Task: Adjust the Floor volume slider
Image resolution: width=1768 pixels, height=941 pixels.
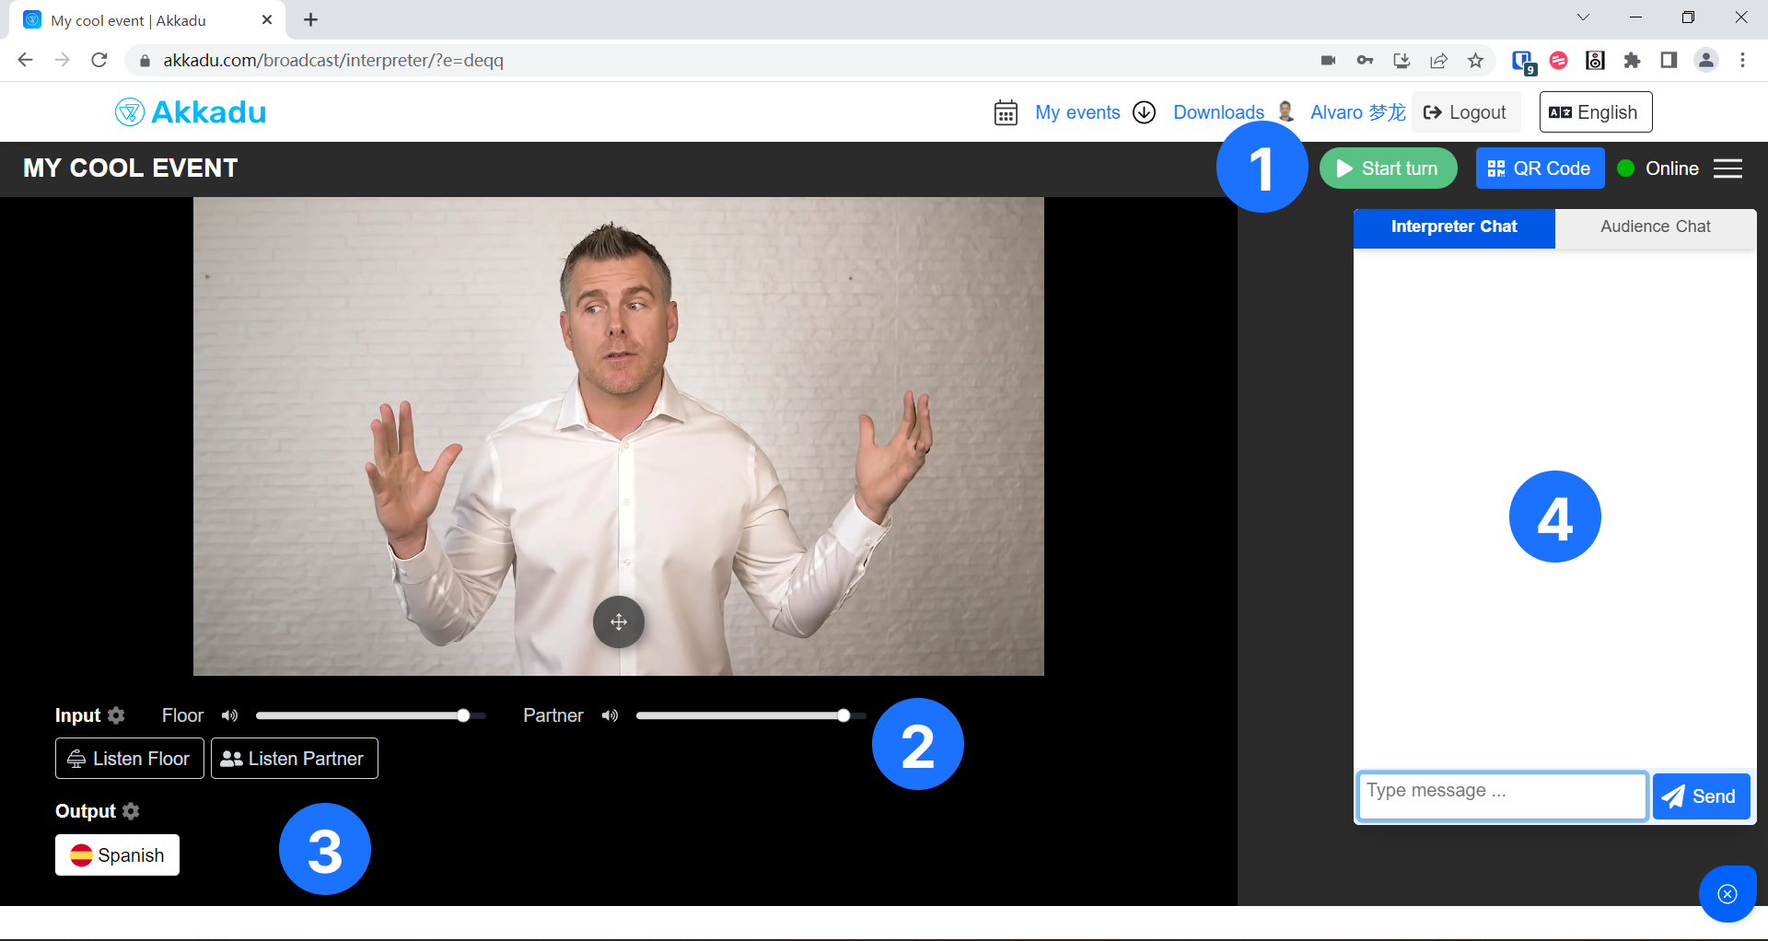Action: click(x=370, y=715)
